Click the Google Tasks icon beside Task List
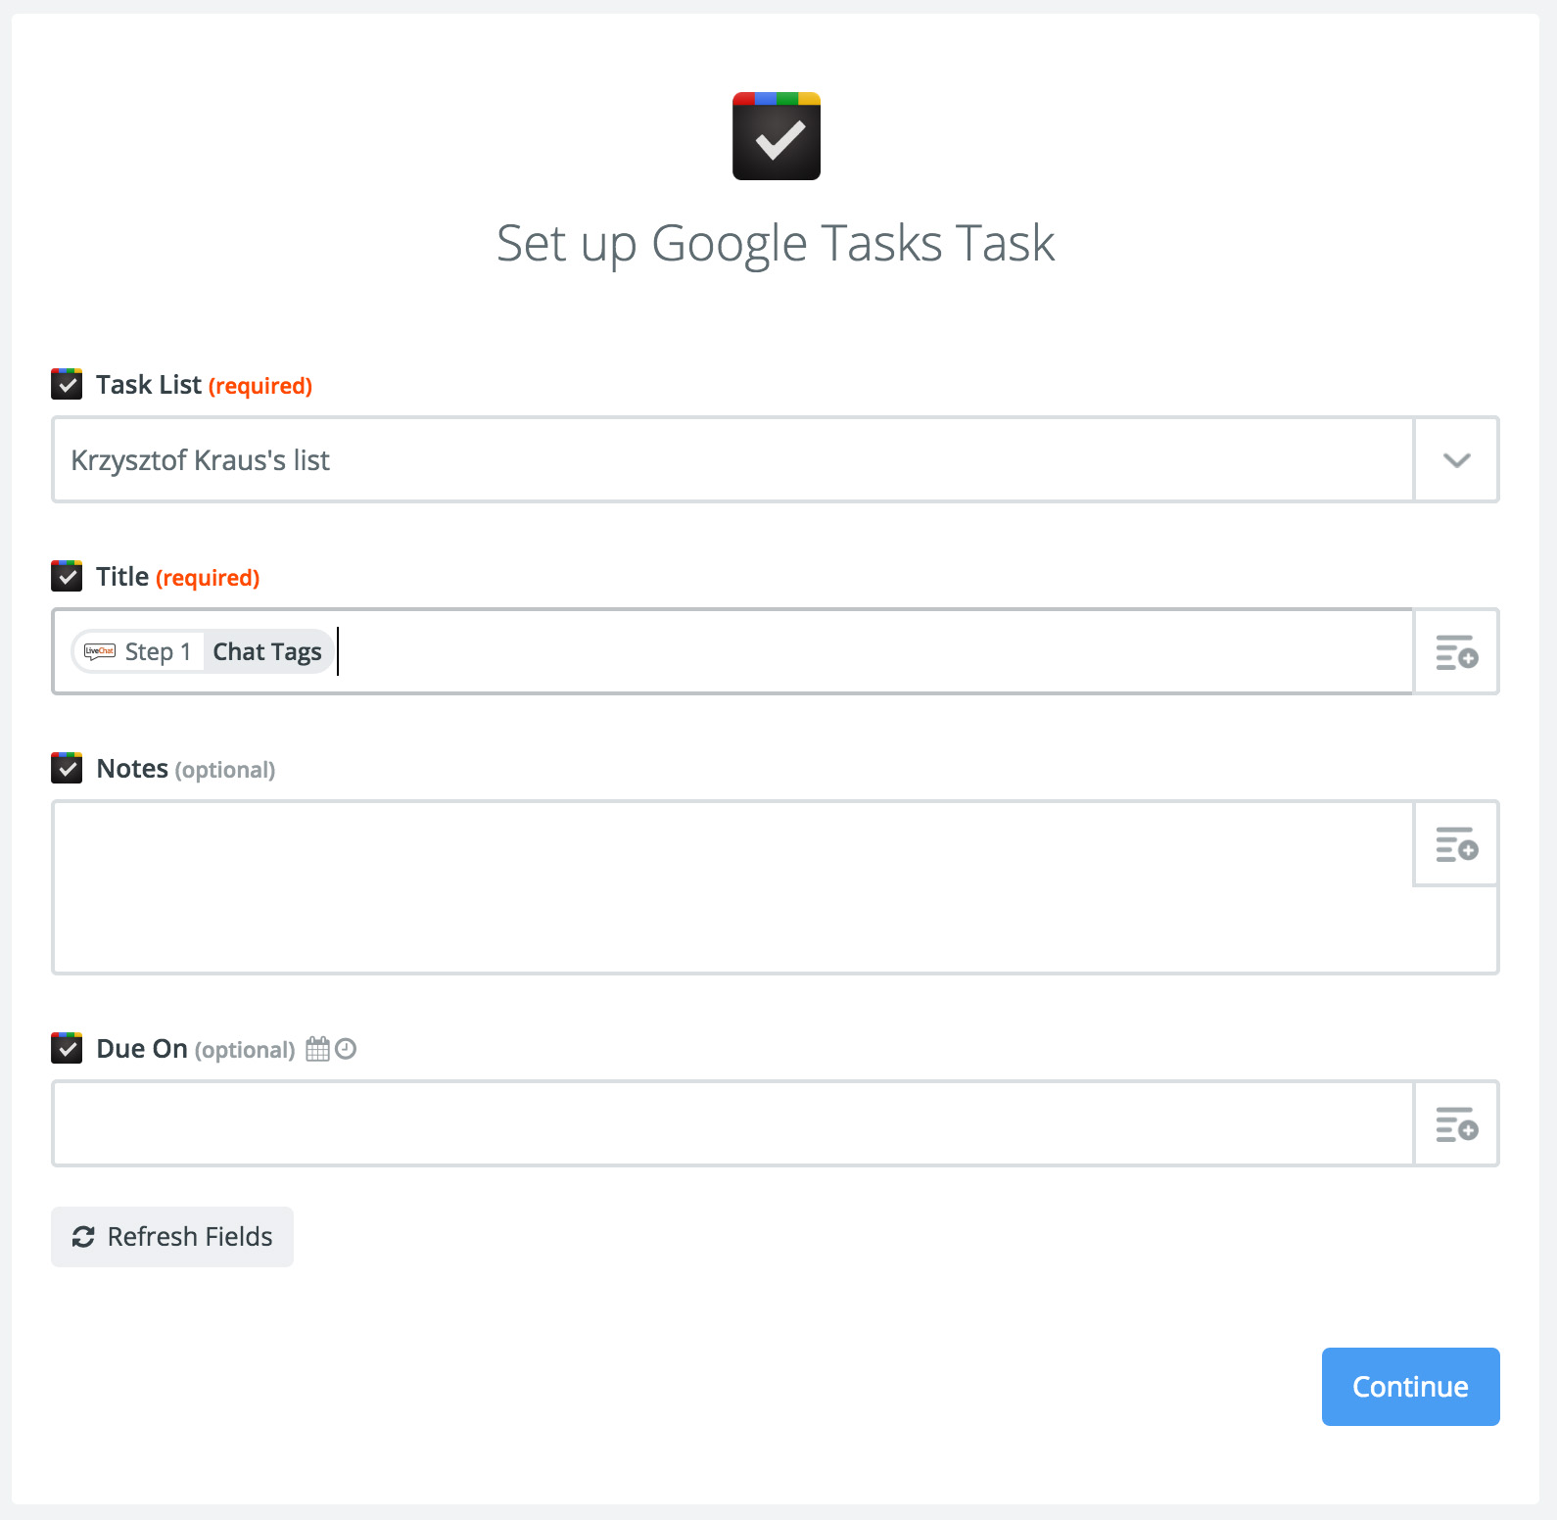The image size is (1557, 1520). point(67,384)
